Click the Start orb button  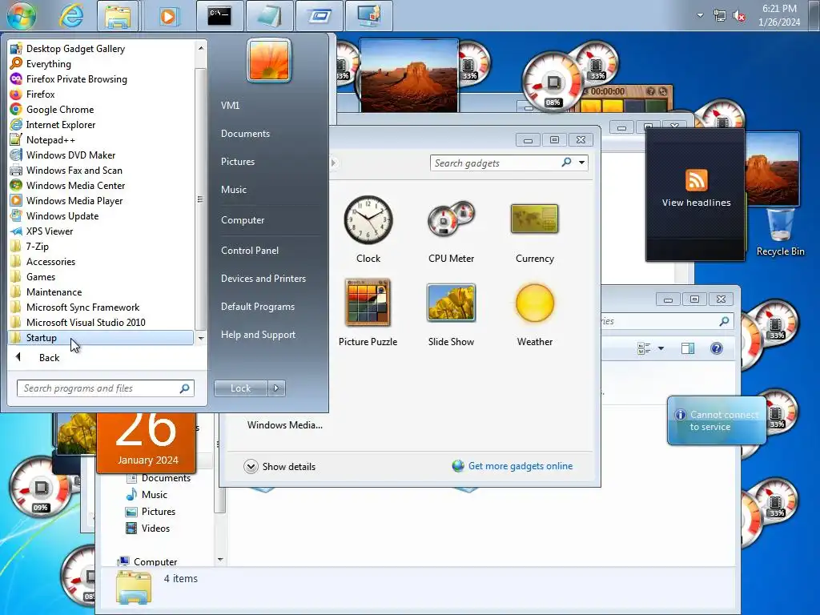[x=22, y=15]
